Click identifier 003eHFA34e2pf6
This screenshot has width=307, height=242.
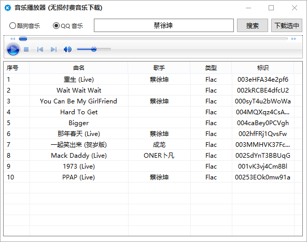click(x=263, y=80)
